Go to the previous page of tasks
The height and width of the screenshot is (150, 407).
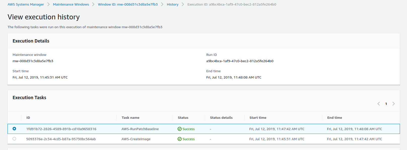click(x=379, y=104)
